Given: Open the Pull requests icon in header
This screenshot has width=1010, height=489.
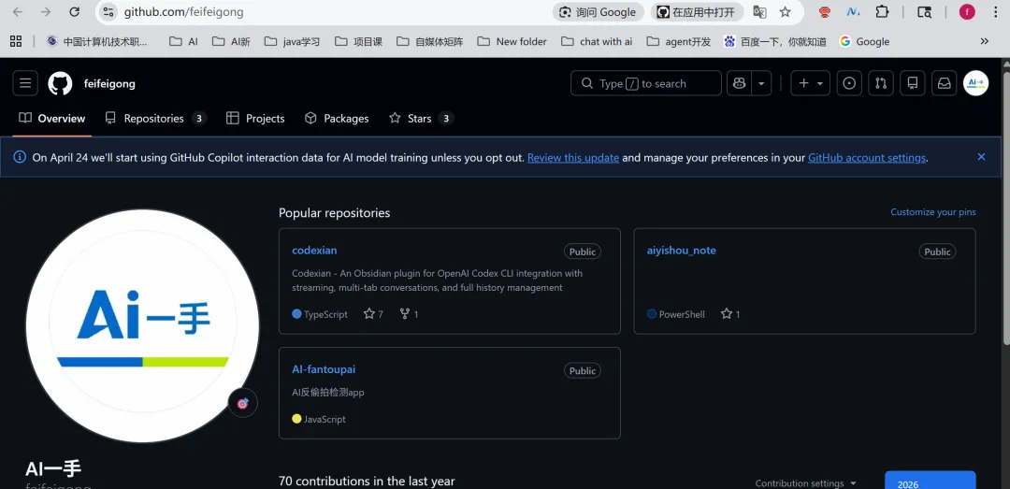Looking at the screenshot, I should (x=880, y=83).
